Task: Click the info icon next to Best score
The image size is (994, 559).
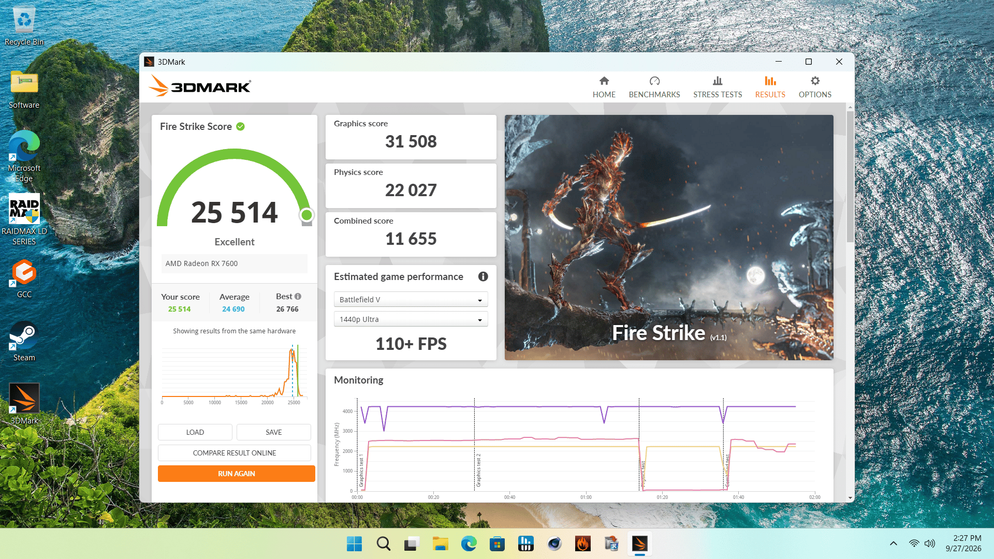Action: (298, 296)
